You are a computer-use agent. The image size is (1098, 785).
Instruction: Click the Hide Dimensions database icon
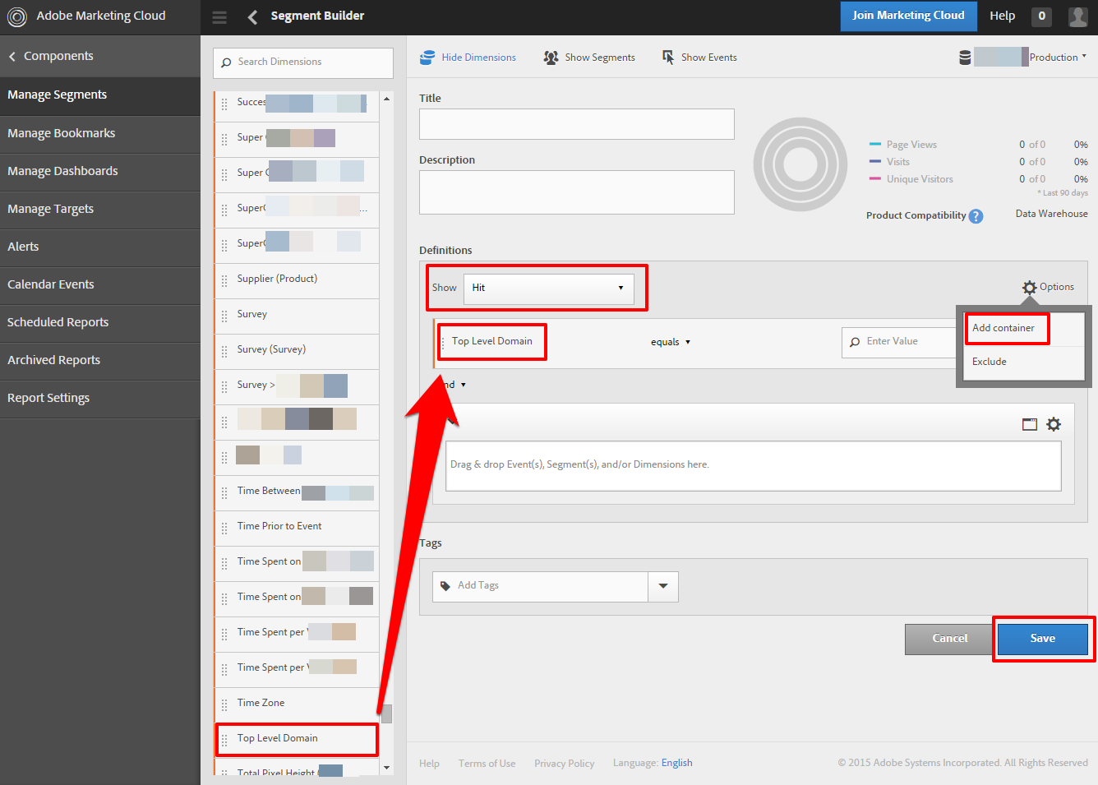(x=427, y=58)
